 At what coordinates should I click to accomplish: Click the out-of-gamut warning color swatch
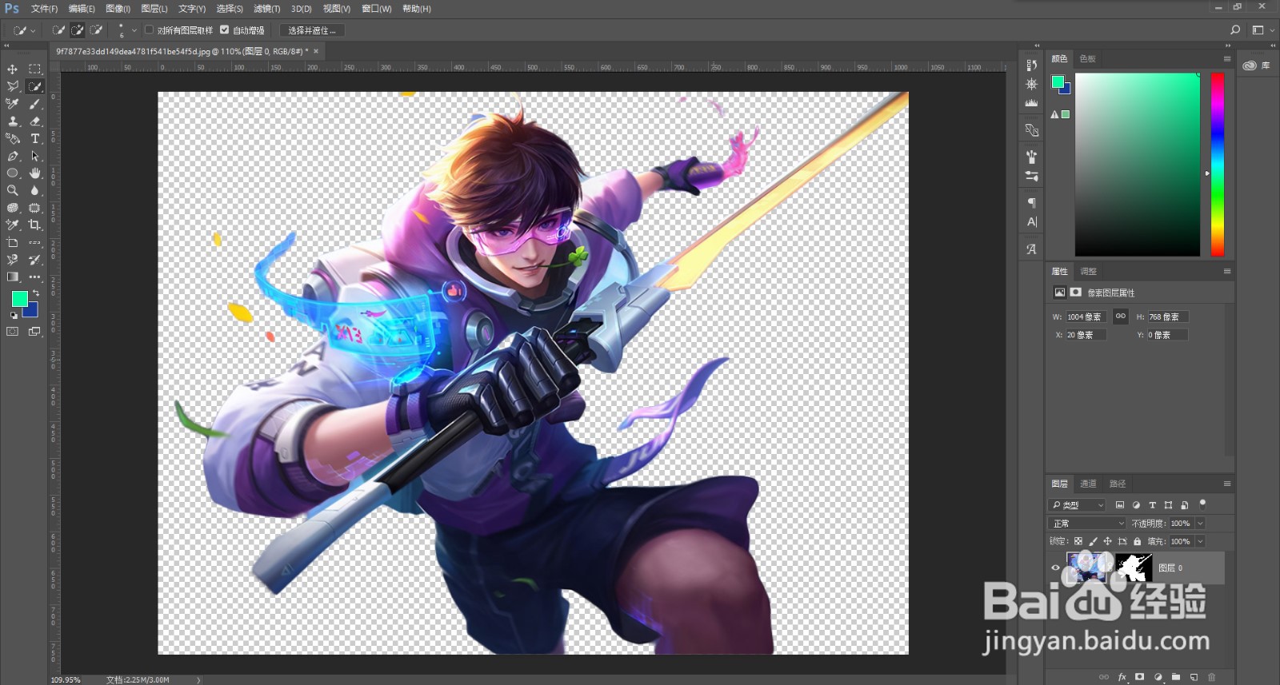pos(1066,114)
